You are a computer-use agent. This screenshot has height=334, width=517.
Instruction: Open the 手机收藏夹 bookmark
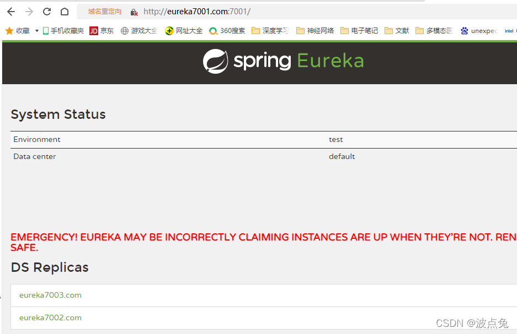pos(63,31)
